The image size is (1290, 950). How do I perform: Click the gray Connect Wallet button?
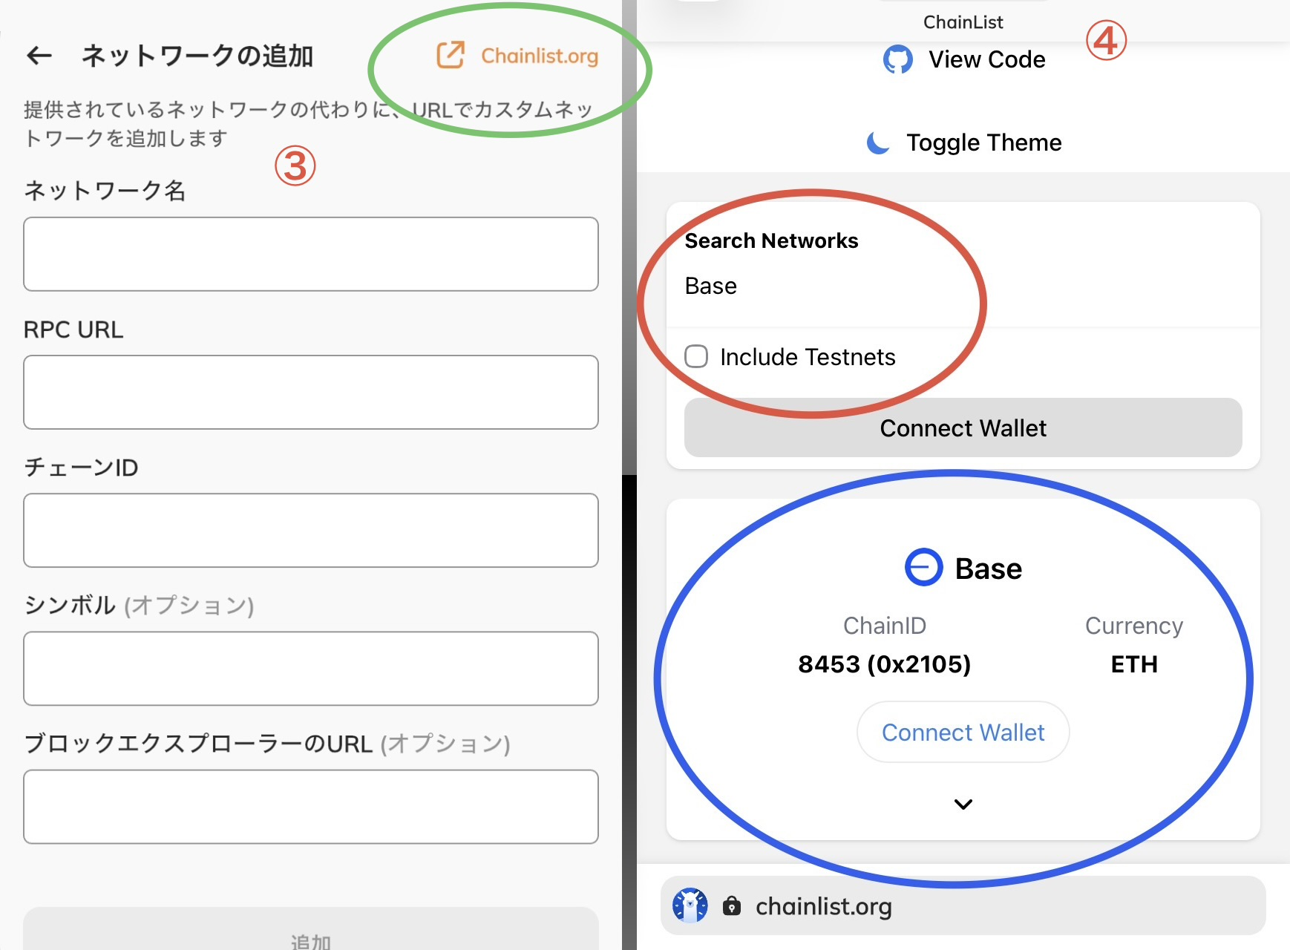tap(963, 427)
